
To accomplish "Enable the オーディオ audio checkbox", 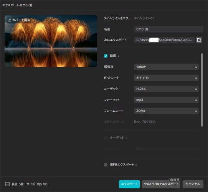I will tap(106, 138).
